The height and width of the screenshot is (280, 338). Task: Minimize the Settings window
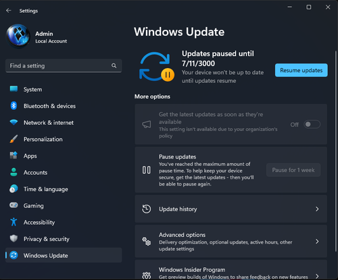[x=290, y=7]
